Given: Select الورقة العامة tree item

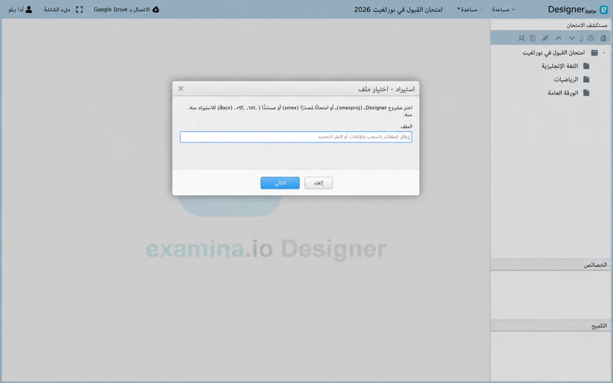Looking at the screenshot, I should (x=563, y=93).
